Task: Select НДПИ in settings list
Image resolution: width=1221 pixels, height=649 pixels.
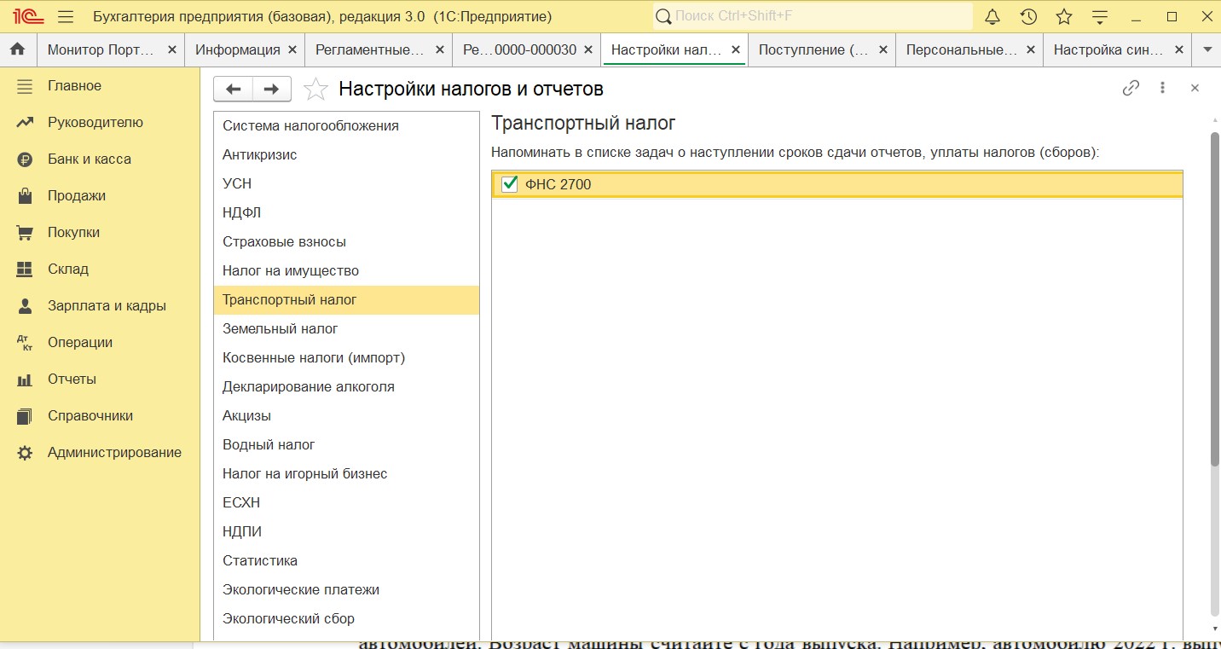Action: tap(346, 531)
